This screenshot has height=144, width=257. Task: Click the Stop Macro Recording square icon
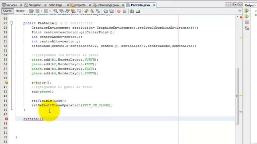pos(124,11)
